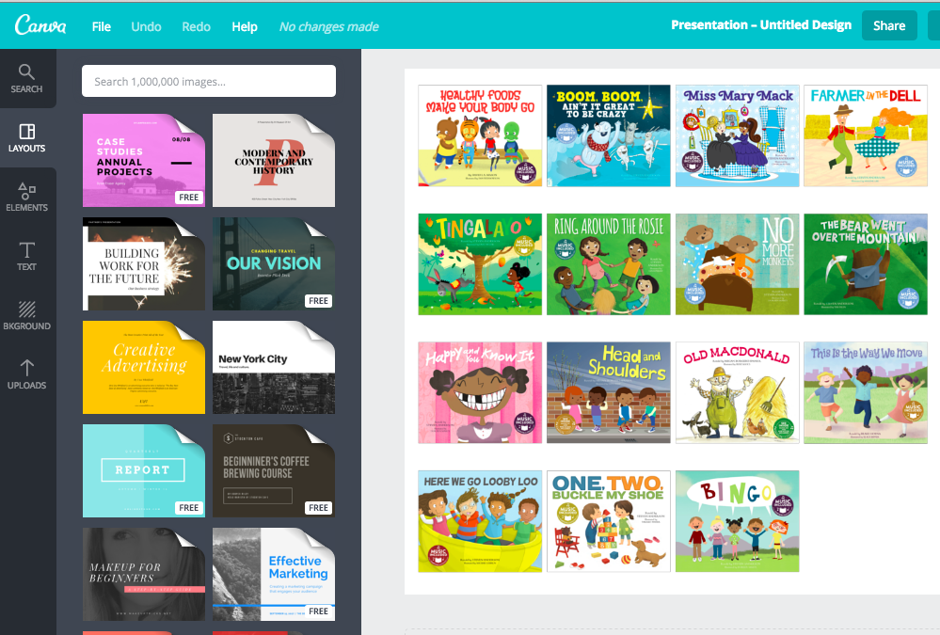
Task: Click The Bear Went Over the Mountain cover
Action: [x=866, y=264]
